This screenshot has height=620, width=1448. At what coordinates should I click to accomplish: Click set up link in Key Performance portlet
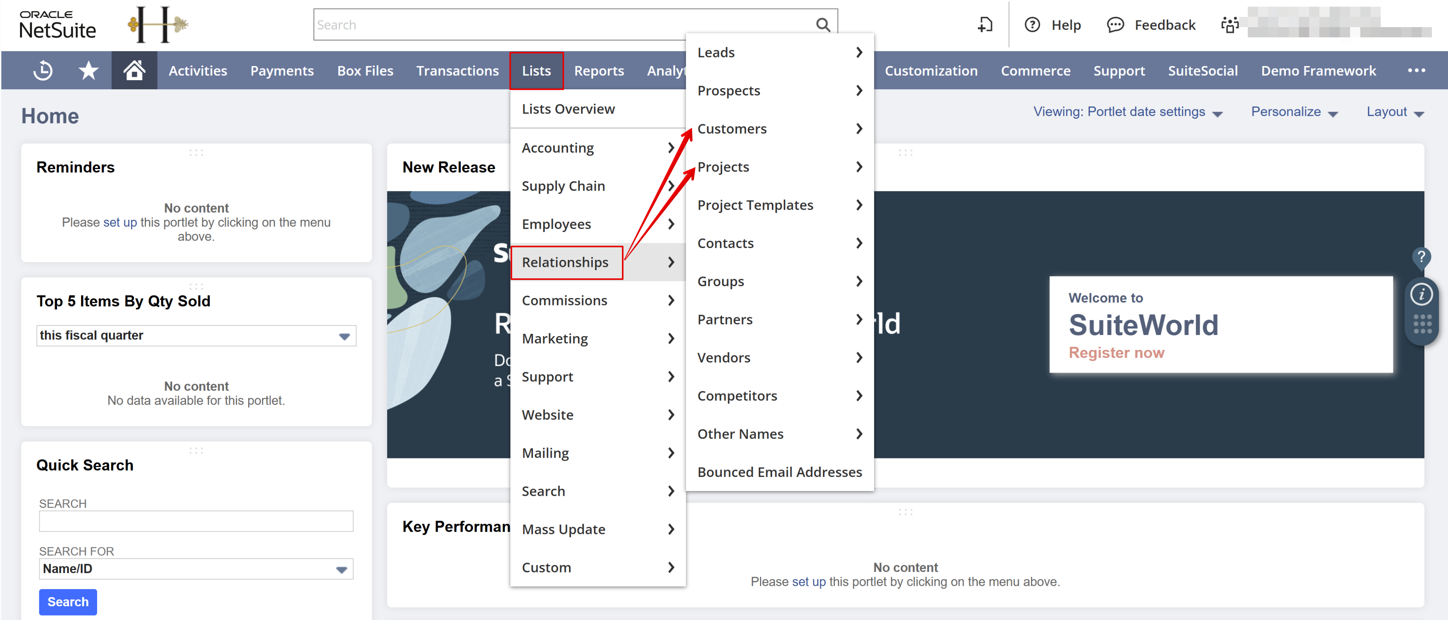(808, 582)
